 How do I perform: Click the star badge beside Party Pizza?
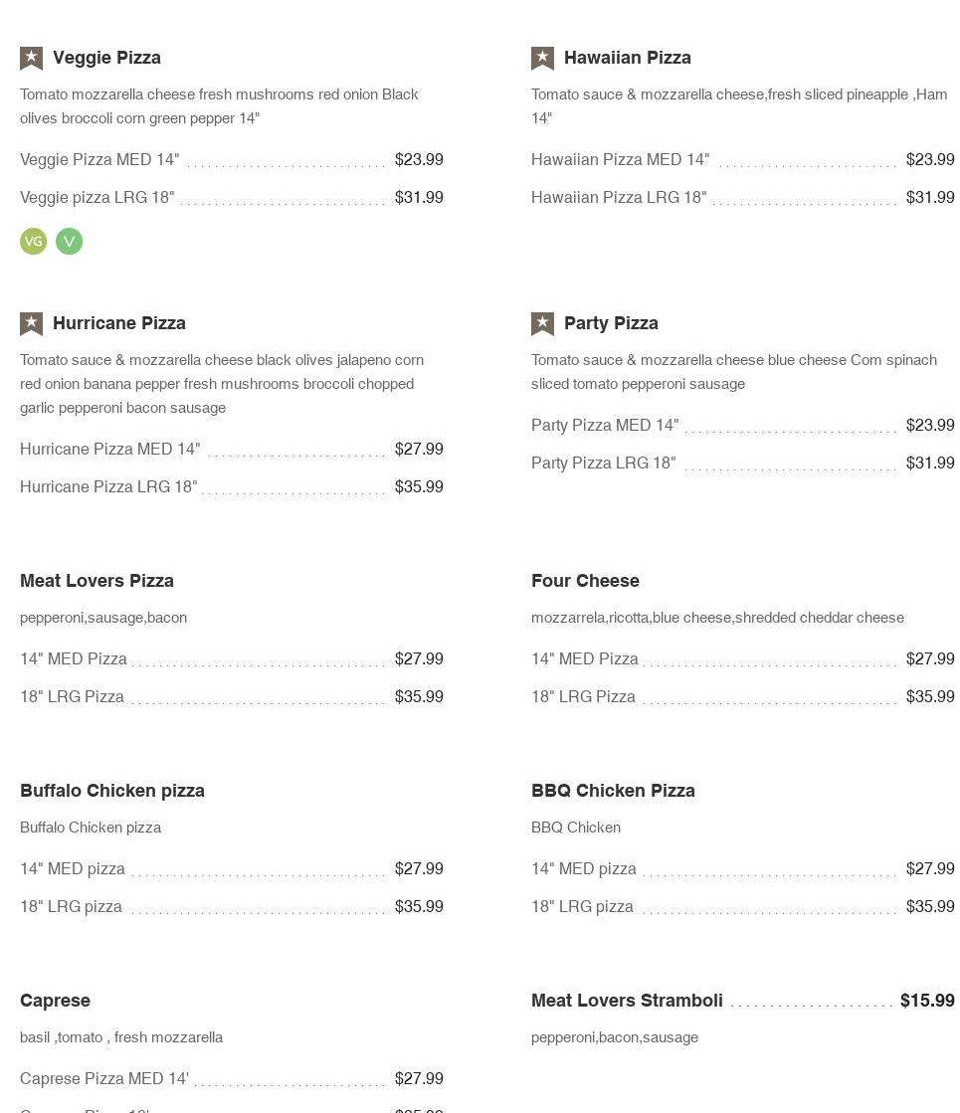pyautogui.click(x=542, y=324)
